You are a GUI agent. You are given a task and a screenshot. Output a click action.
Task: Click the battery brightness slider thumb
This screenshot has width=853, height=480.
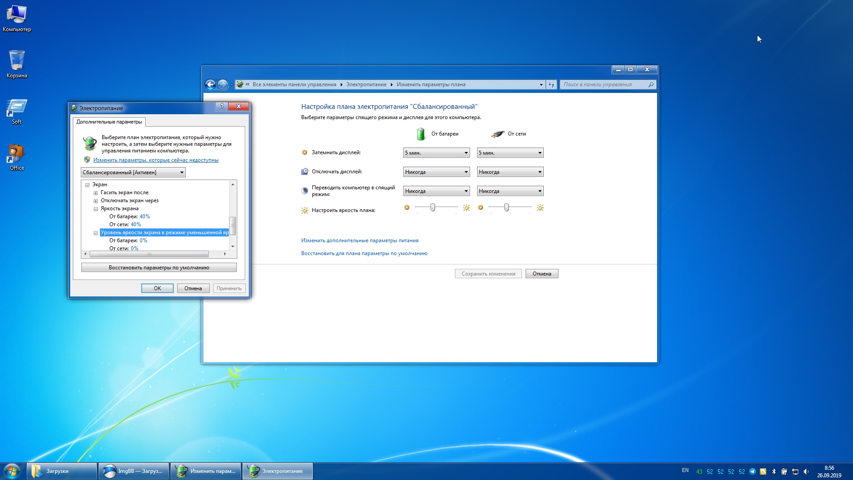433,208
